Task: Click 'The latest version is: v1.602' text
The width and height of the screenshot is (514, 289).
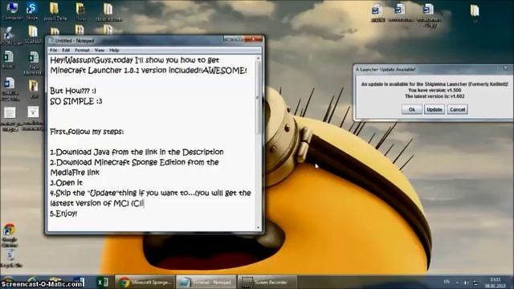Action: pos(434,96)
